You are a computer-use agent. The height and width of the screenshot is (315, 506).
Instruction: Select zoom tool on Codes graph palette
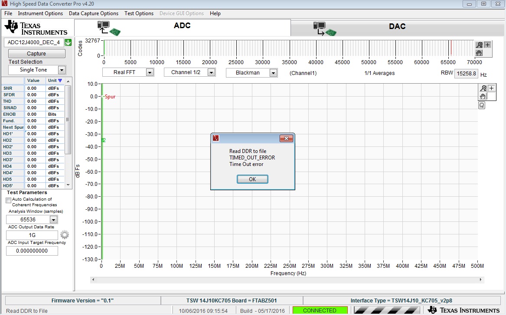pyautogui.click(x=479, y=45)
